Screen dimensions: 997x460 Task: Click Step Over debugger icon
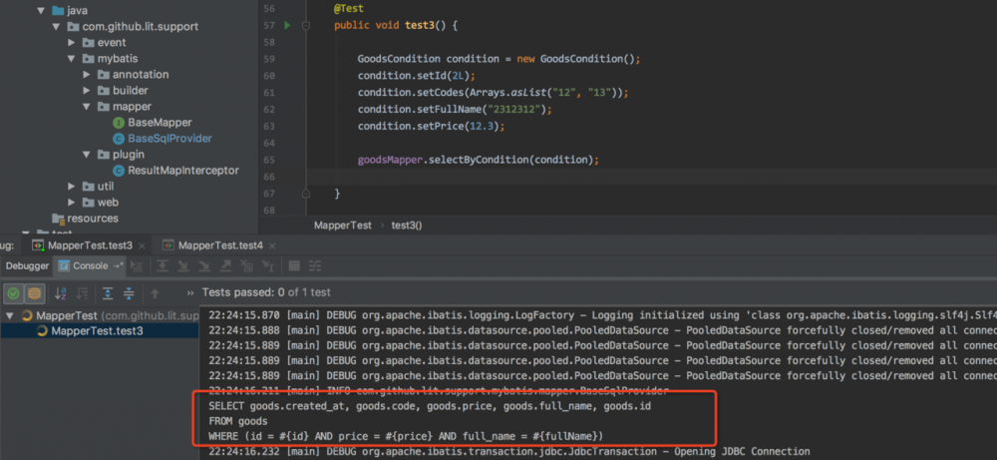(x=163, y=266)
